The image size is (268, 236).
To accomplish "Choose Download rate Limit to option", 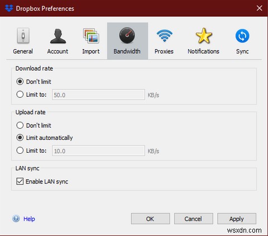I will [20, 95].
